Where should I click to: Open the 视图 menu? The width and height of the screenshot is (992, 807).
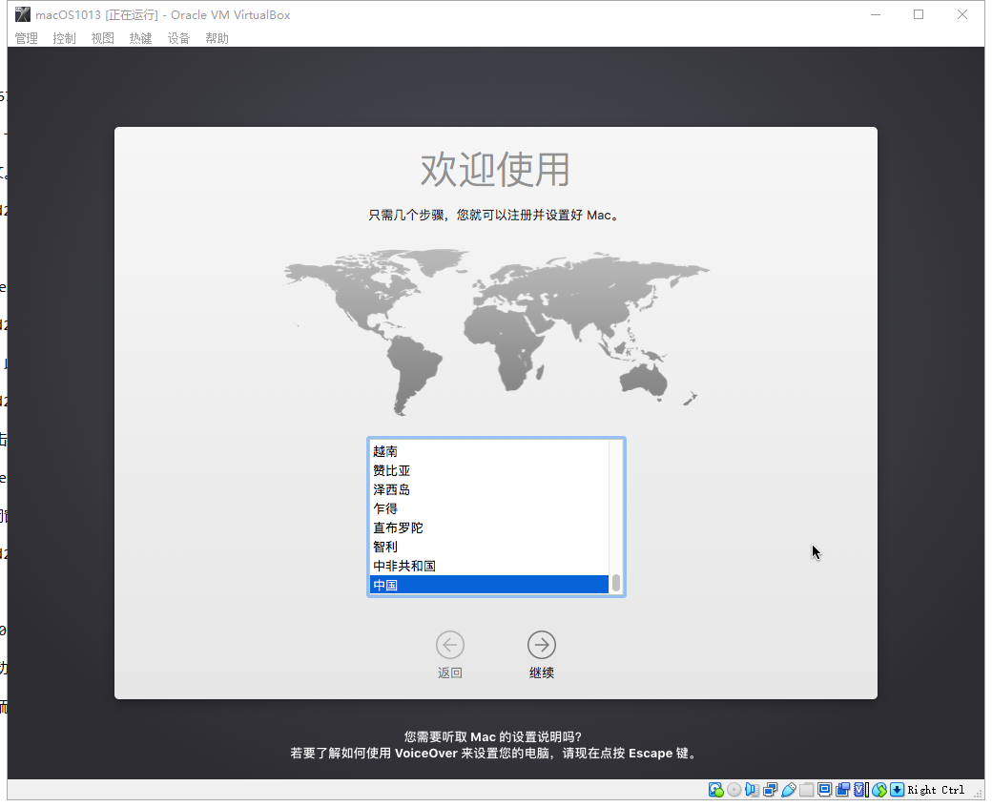102,38
